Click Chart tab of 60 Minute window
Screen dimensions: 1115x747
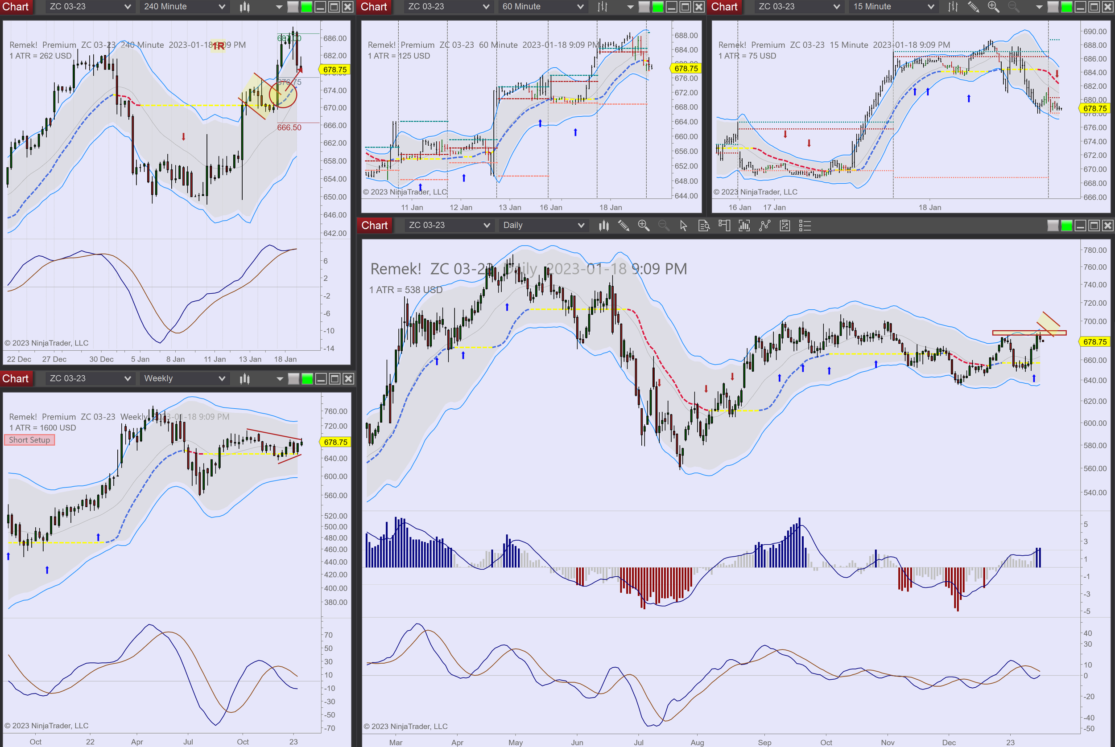tap(374, 7)
